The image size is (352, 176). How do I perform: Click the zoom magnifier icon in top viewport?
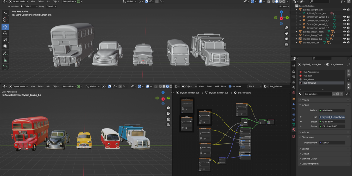(287, 28)
